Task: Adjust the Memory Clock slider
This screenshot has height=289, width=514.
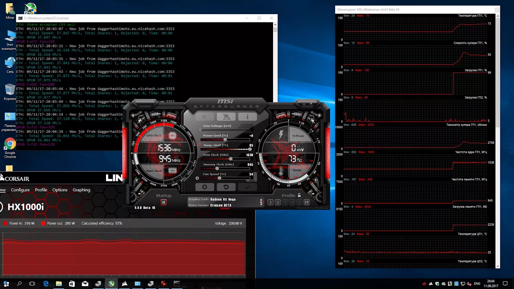Action: point(225,168)
